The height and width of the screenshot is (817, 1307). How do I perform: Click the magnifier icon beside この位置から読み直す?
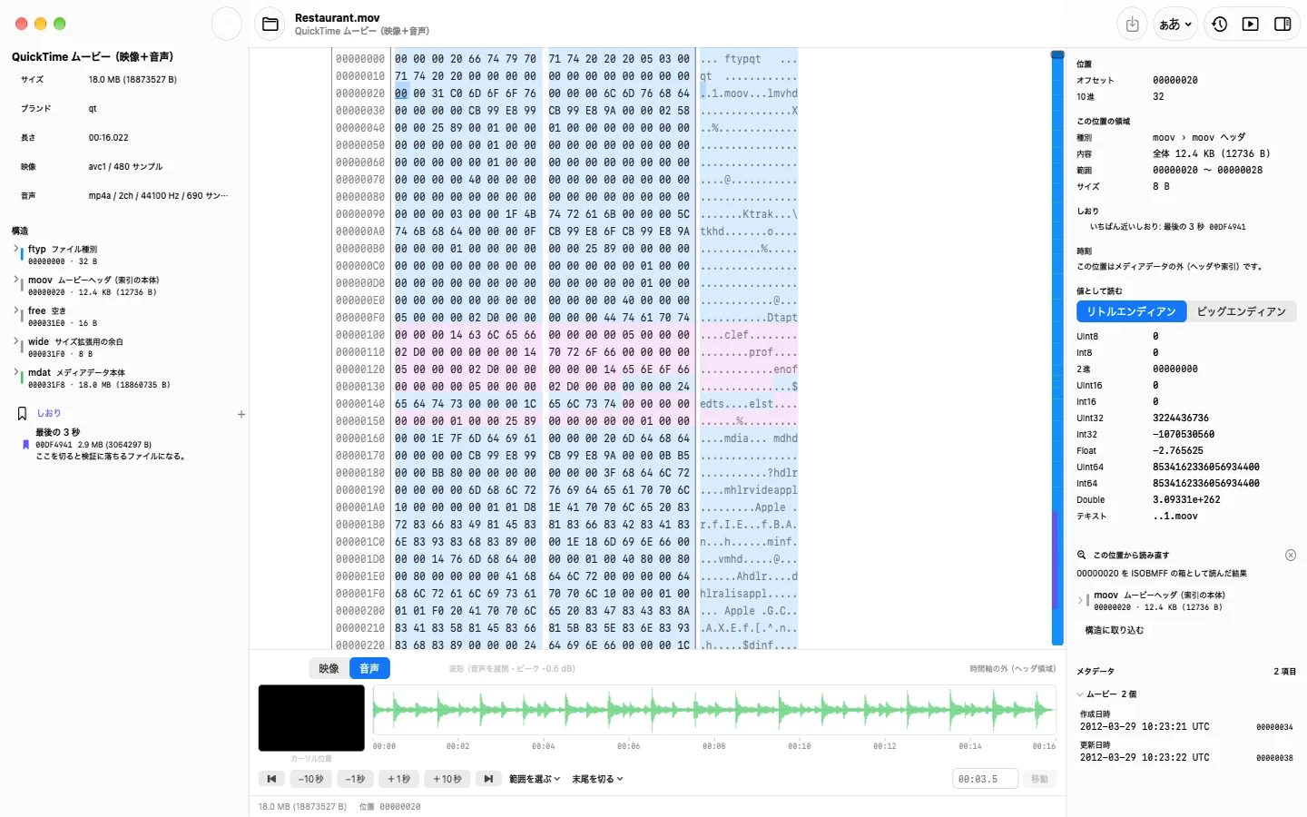pyautogui.click(x=1082, y=555)
